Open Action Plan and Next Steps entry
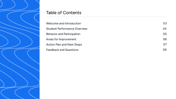 pyautogui.click(x=64, y=45)
